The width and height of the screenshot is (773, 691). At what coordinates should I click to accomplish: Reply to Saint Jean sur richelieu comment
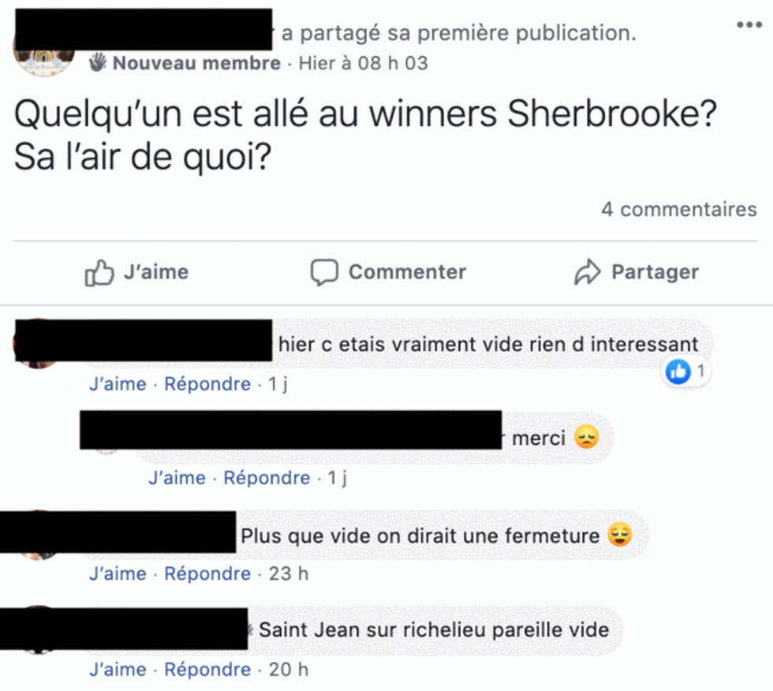tap(207, 670)
